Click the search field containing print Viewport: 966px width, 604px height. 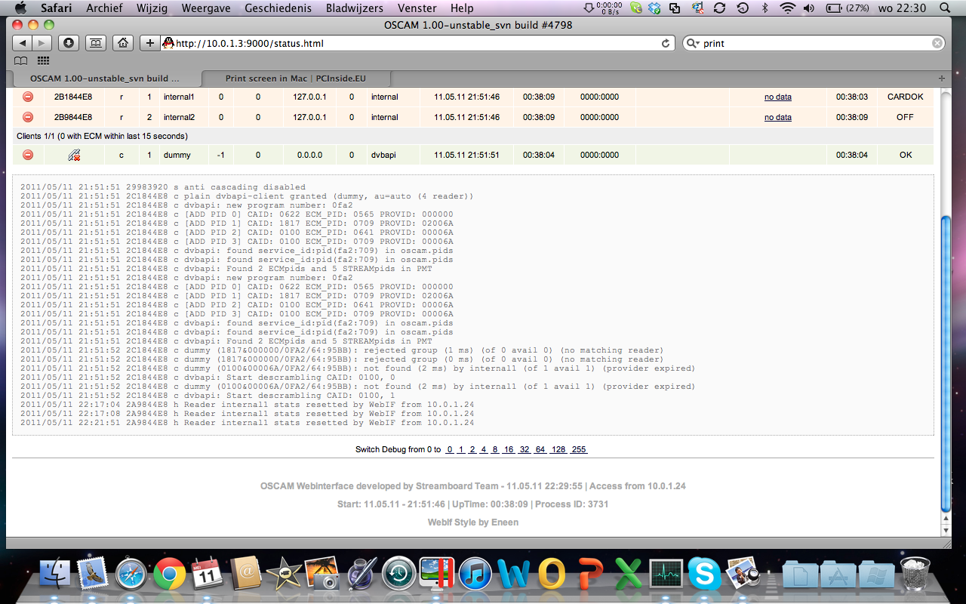point(814,43)
